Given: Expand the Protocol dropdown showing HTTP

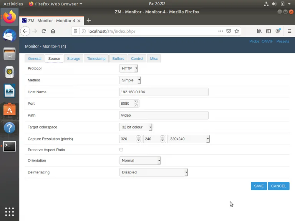Looking at the screenshot, I should point(129,68).
